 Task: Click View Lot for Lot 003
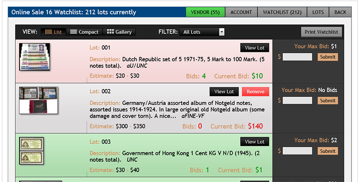point(255,142)
